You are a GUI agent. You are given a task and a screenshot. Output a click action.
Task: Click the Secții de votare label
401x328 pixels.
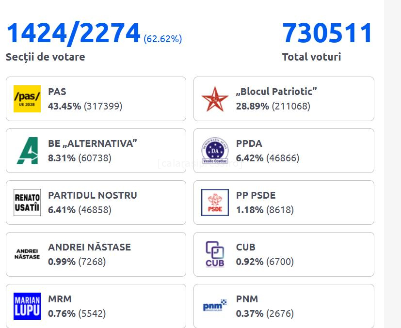click(45, 57)
